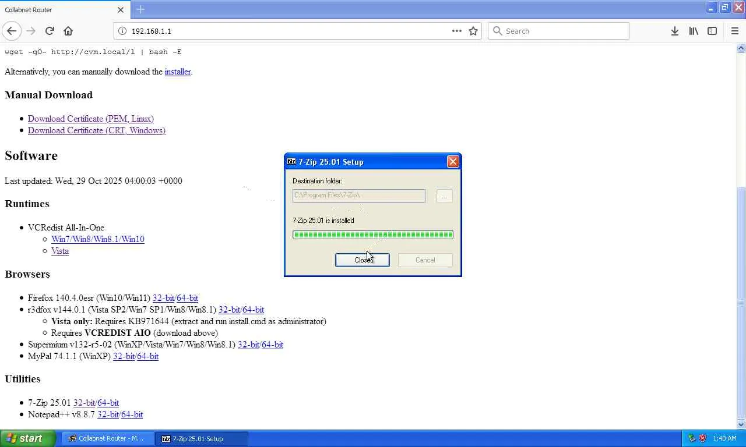Download Certificate (CRT, Windows) link
Screen dimensions: 746x447
coord(97,130)
